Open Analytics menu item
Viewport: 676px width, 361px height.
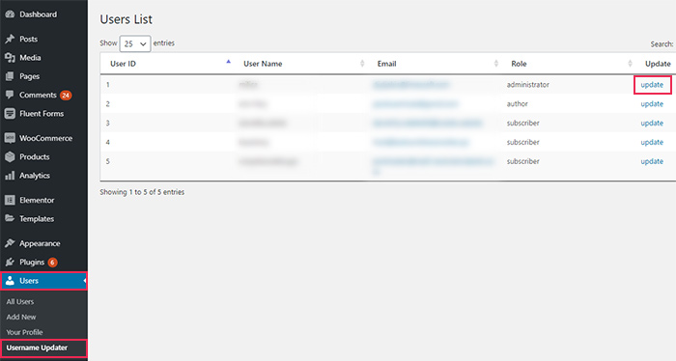point(35,176)
